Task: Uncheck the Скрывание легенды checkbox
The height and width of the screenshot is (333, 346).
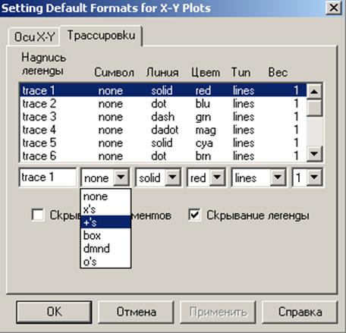Action: click(194, 215)
